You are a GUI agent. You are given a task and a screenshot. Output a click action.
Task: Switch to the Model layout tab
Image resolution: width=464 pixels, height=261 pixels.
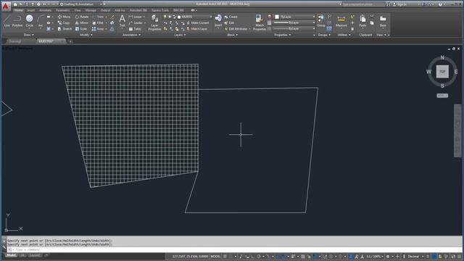pos(12,255)
